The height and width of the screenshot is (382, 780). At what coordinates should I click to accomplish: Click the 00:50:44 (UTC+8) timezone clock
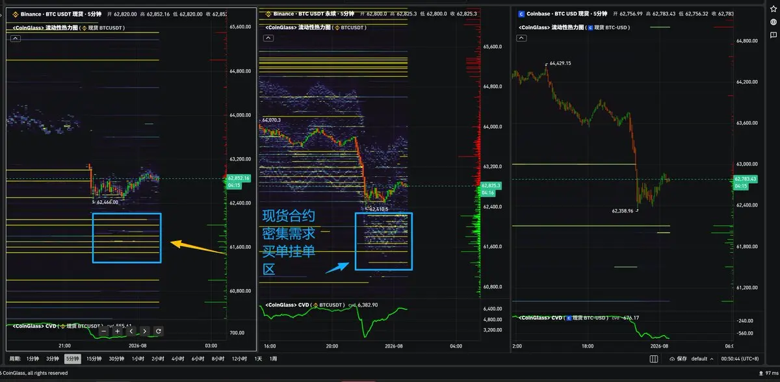coord(740,359)
